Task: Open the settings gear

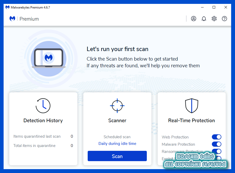Action: point(214,19)
